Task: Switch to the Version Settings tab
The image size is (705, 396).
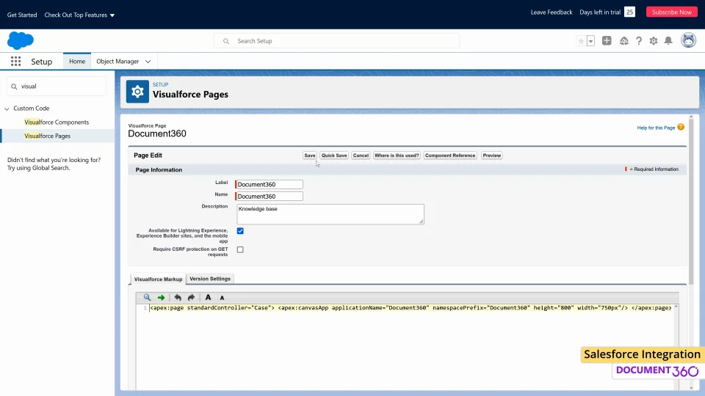Action: (210, 279)
